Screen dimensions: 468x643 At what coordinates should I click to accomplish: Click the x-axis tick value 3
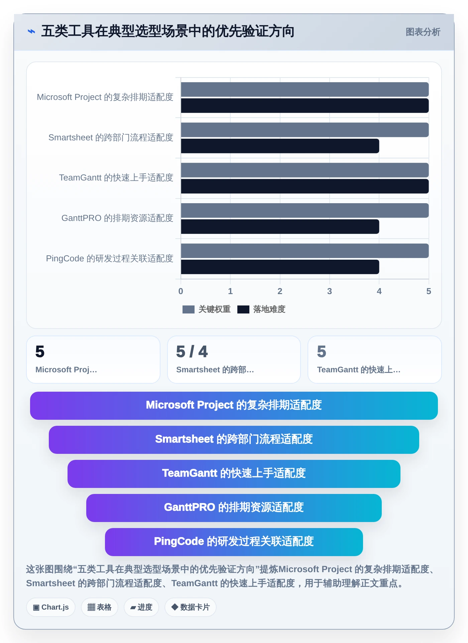click(330, 291)
